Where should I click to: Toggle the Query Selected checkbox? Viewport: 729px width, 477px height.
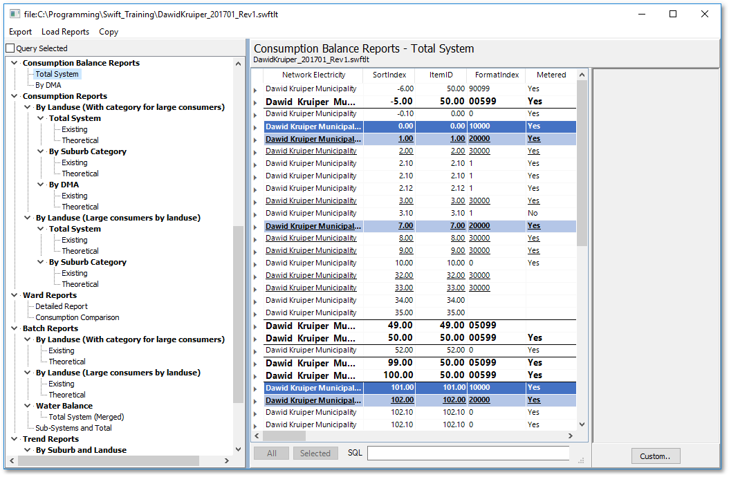click(10, 48)
